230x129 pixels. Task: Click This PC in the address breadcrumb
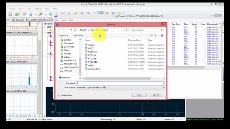pos(83,30)
